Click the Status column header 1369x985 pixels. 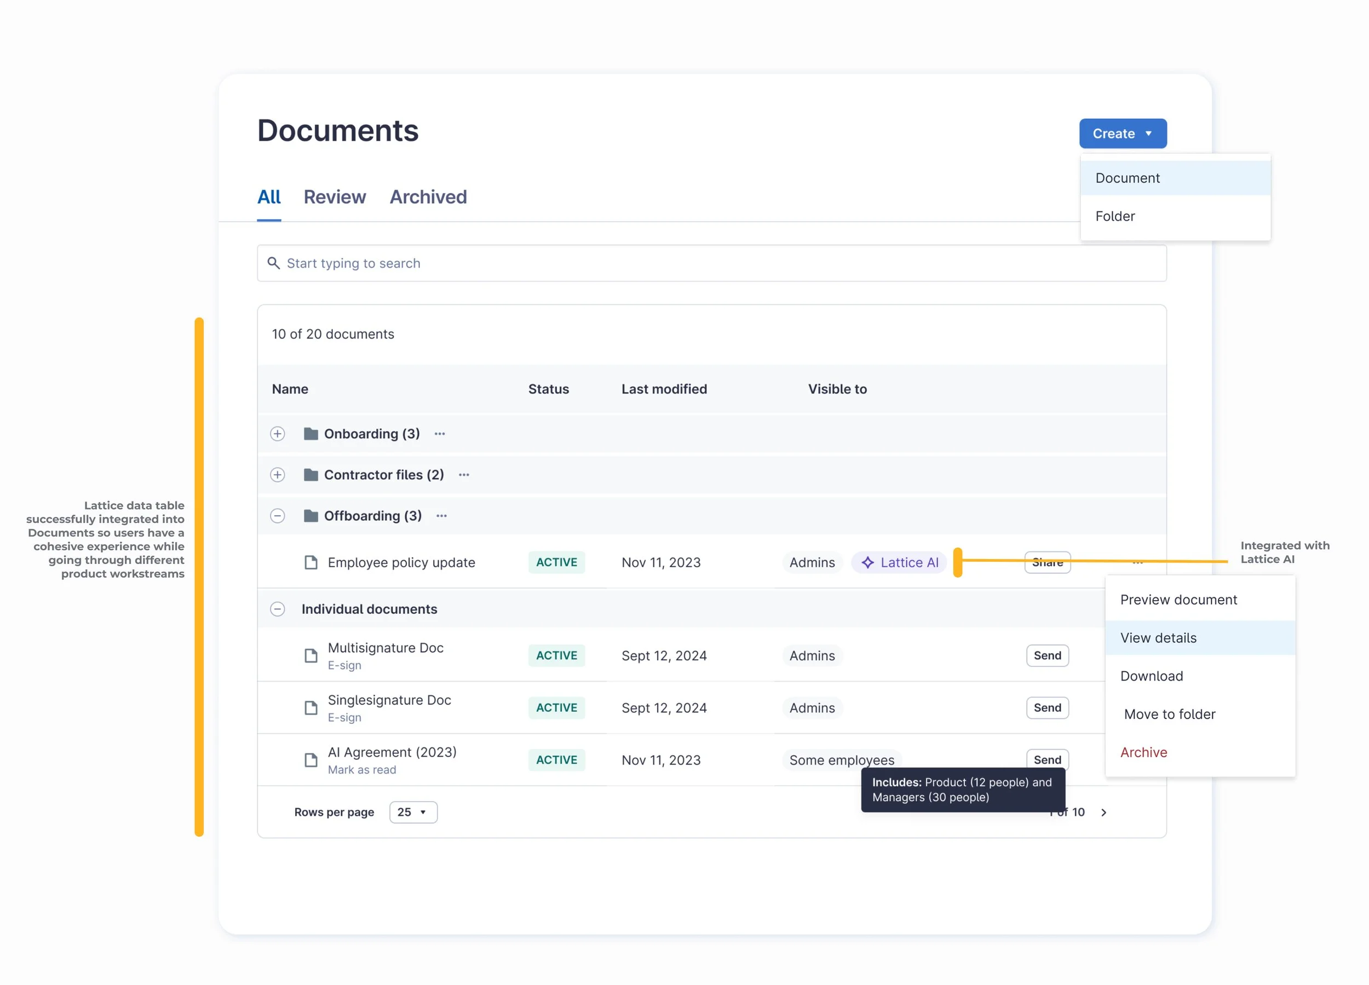pyautogui.click(x=548, y=389)
